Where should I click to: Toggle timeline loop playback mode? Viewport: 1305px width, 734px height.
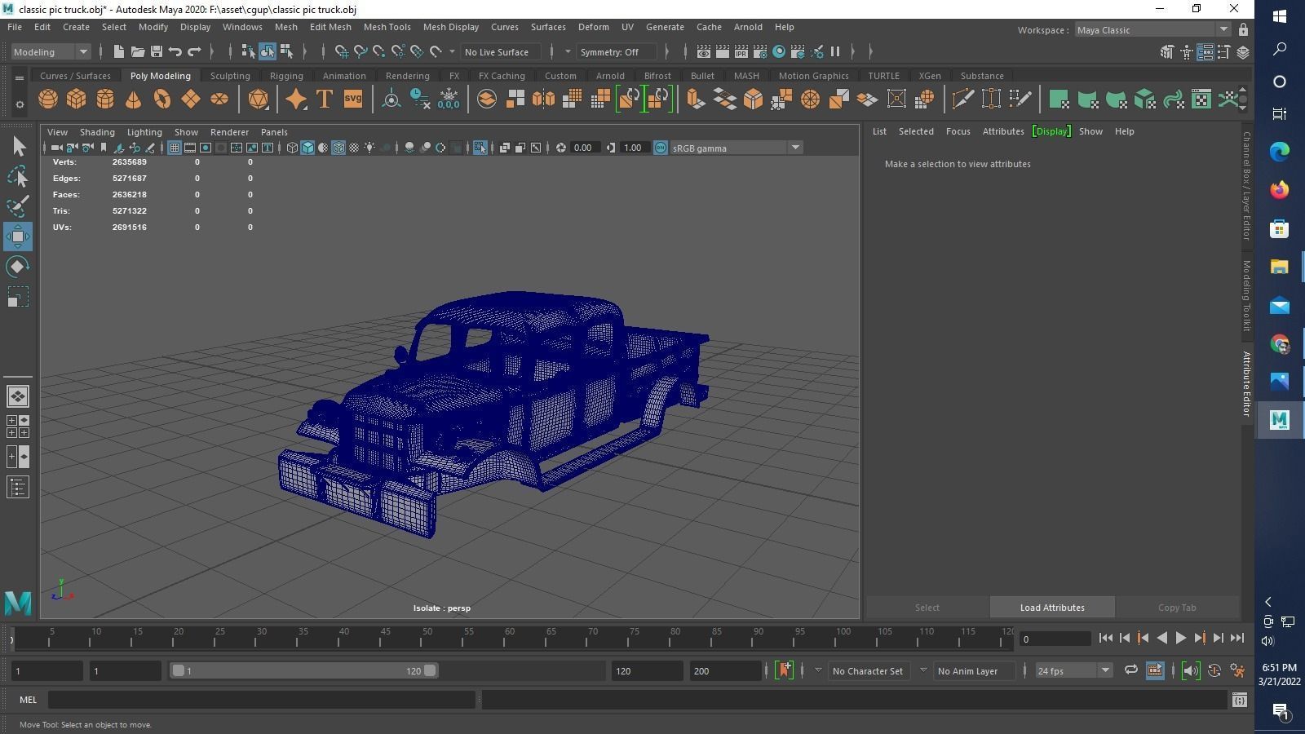coord(1130,670)
